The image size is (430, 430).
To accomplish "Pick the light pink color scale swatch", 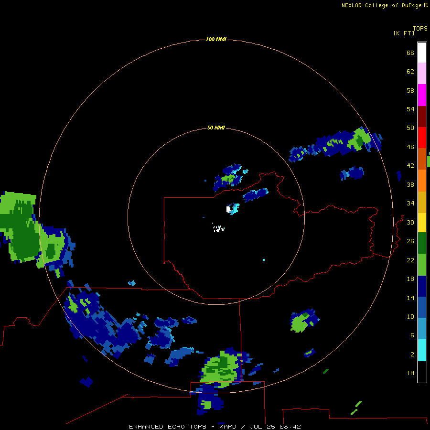I will (x=422, y=74).
